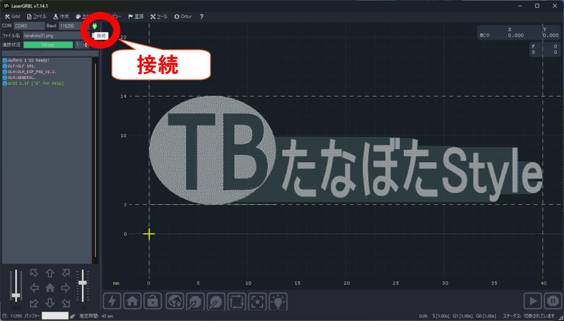Click the MCO X 0.000 coordinate readout
The image size is (564, 321).
tap(519, 33)
